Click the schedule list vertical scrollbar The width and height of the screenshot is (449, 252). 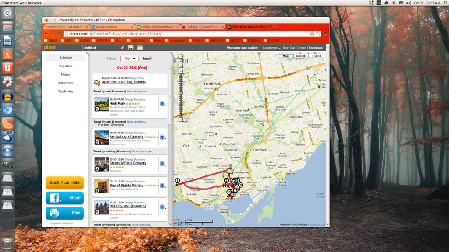click(x=170, y=96)
